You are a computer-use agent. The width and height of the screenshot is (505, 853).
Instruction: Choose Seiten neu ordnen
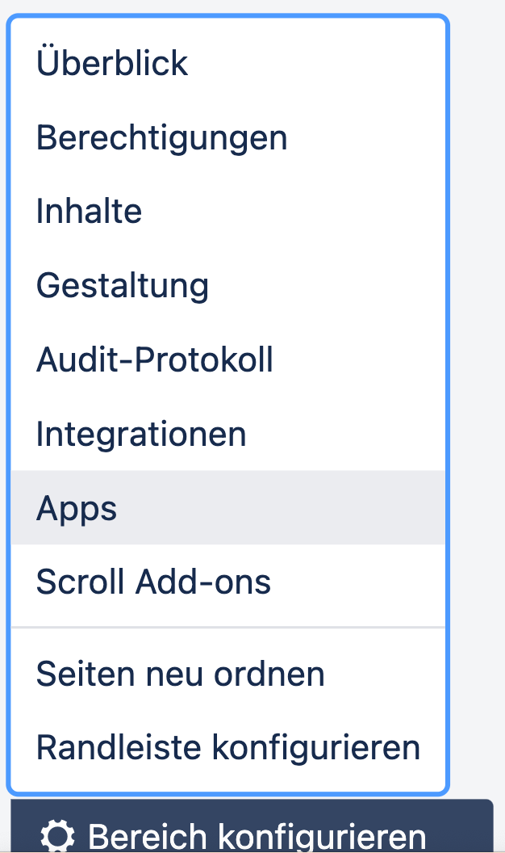point(180,674)
